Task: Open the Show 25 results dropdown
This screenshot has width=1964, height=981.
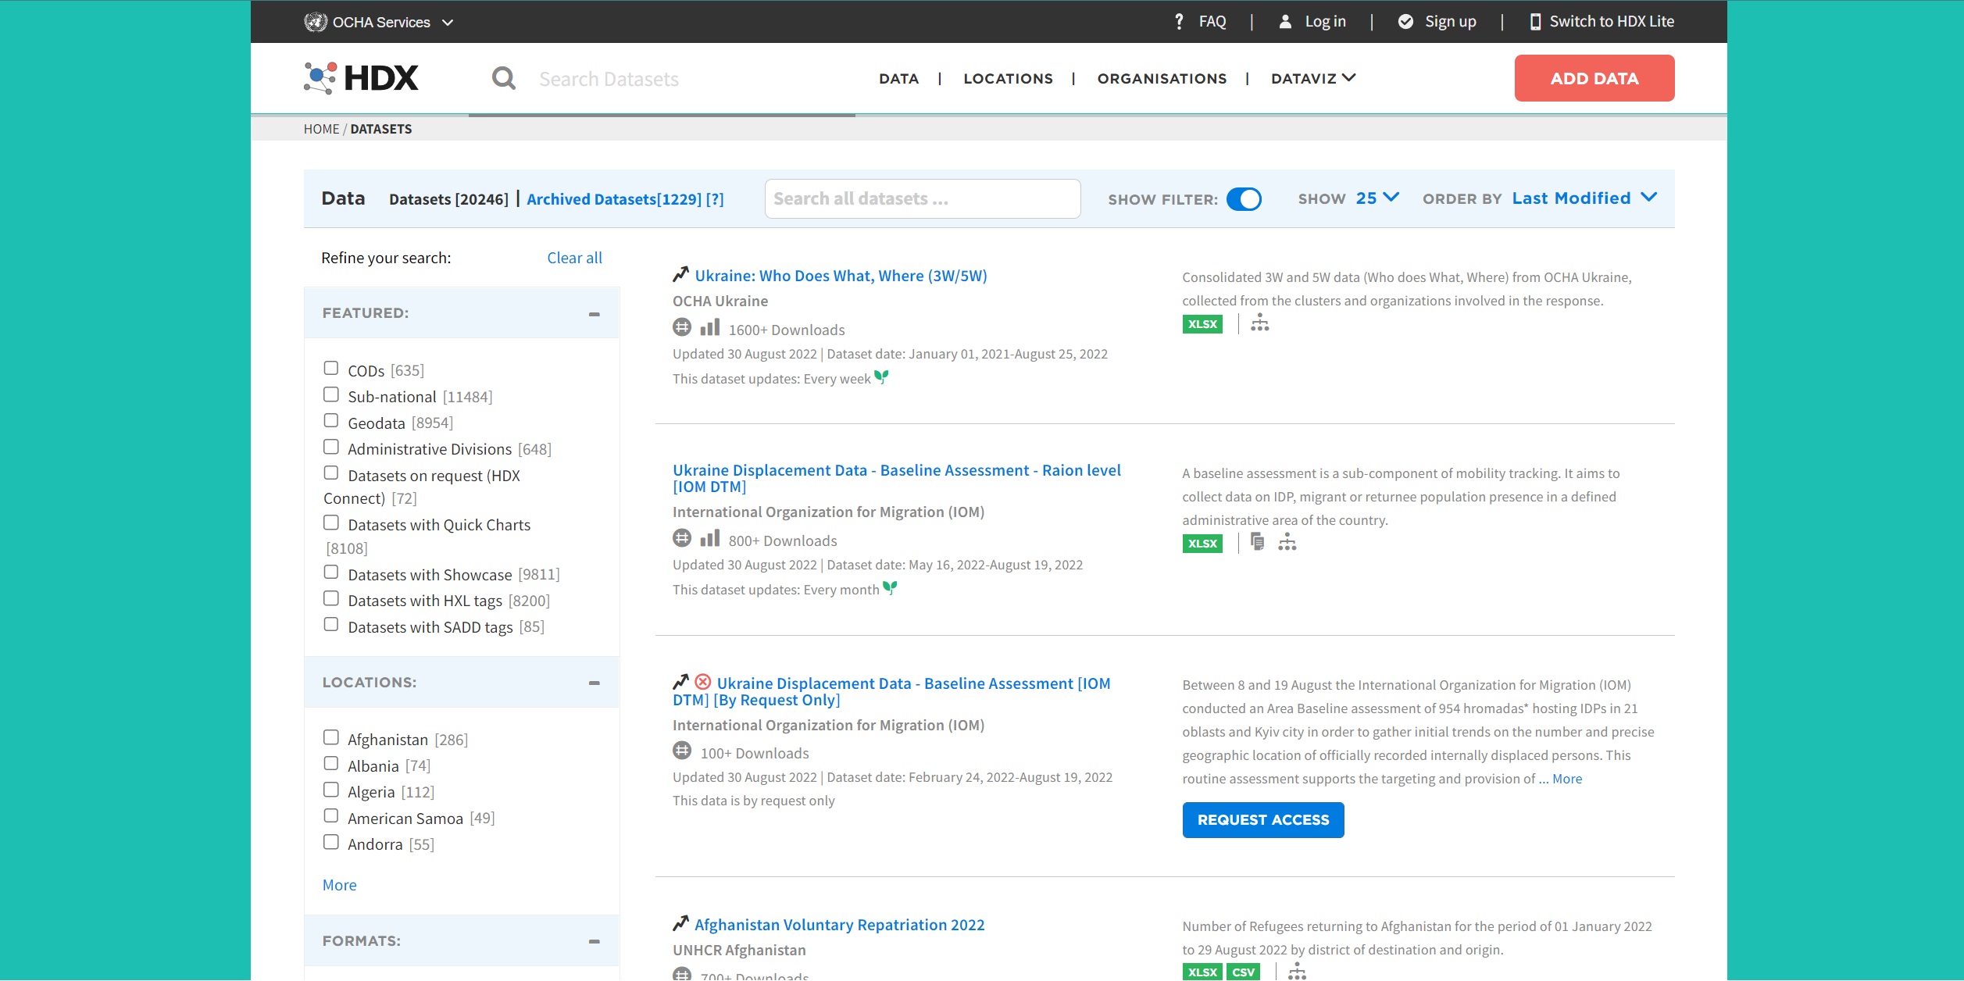Action: pos(1376,198)
